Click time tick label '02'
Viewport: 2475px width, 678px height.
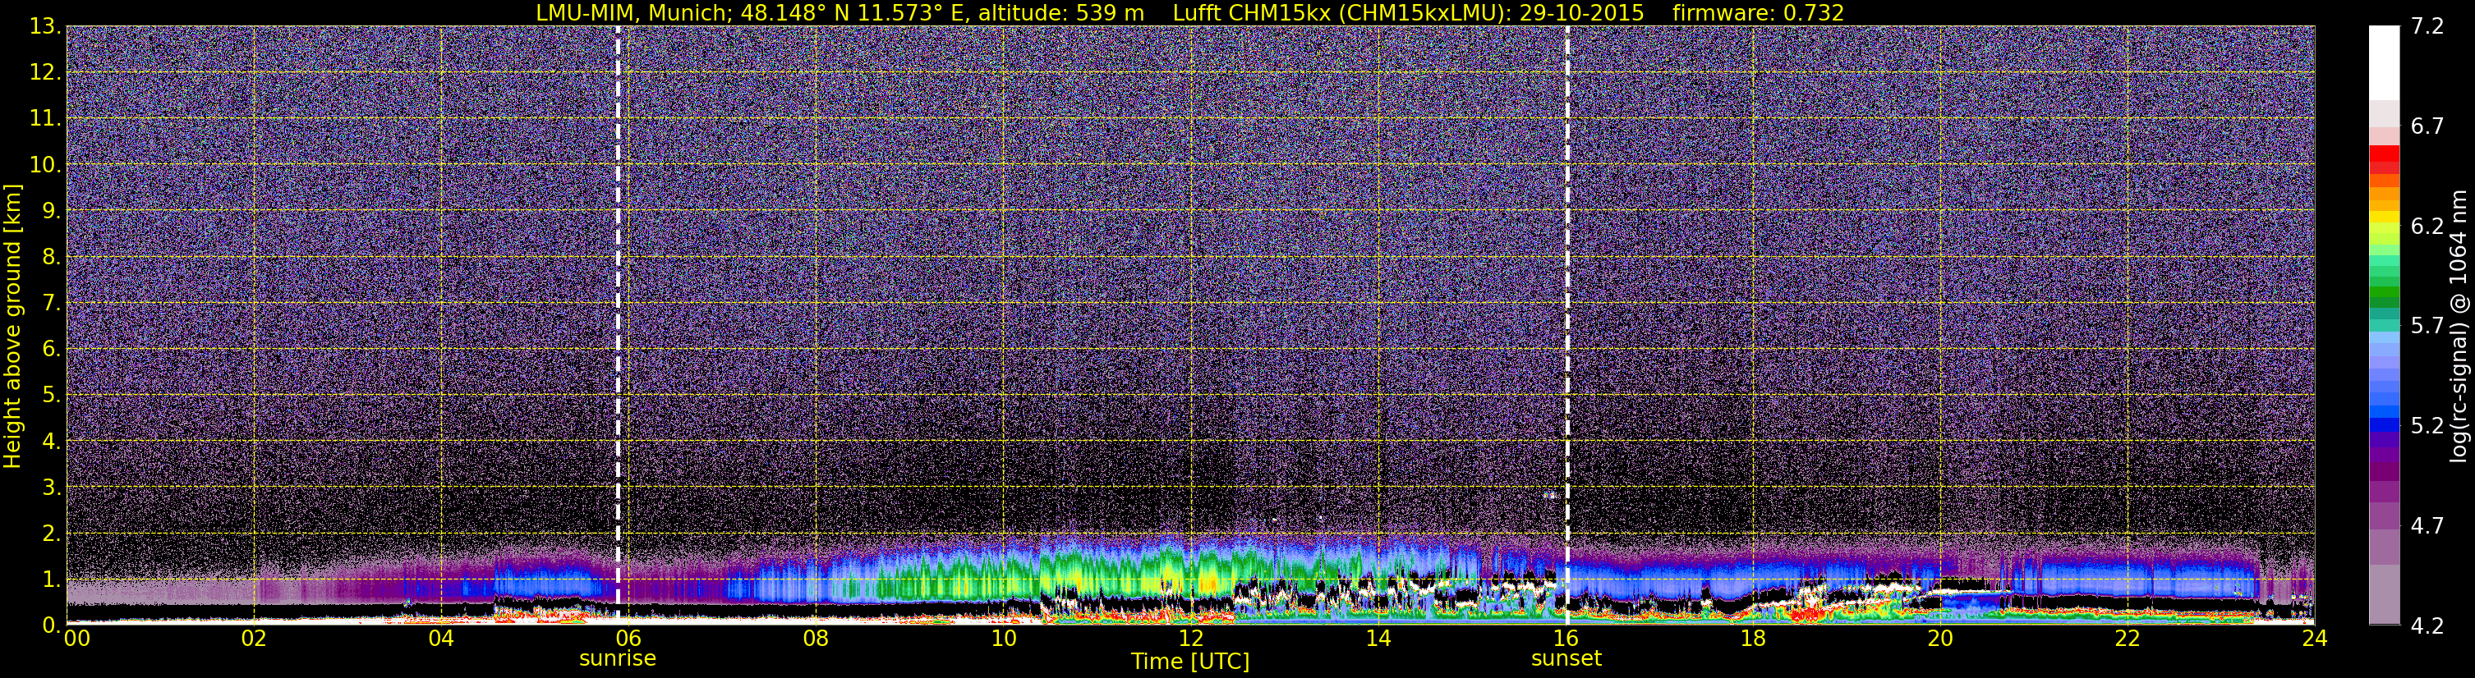(254, 639)
